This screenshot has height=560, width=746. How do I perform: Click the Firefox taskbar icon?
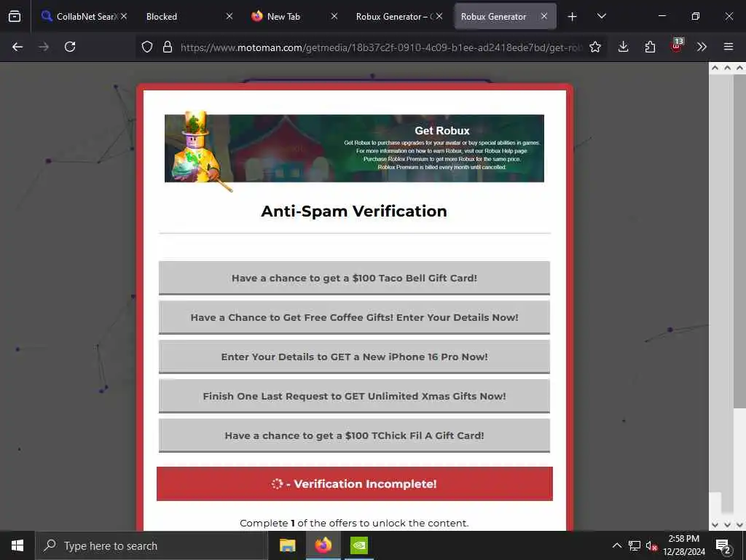tap(323, 545)
